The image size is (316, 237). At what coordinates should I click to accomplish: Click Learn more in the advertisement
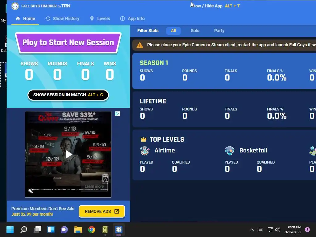click(x=94, y=186)
